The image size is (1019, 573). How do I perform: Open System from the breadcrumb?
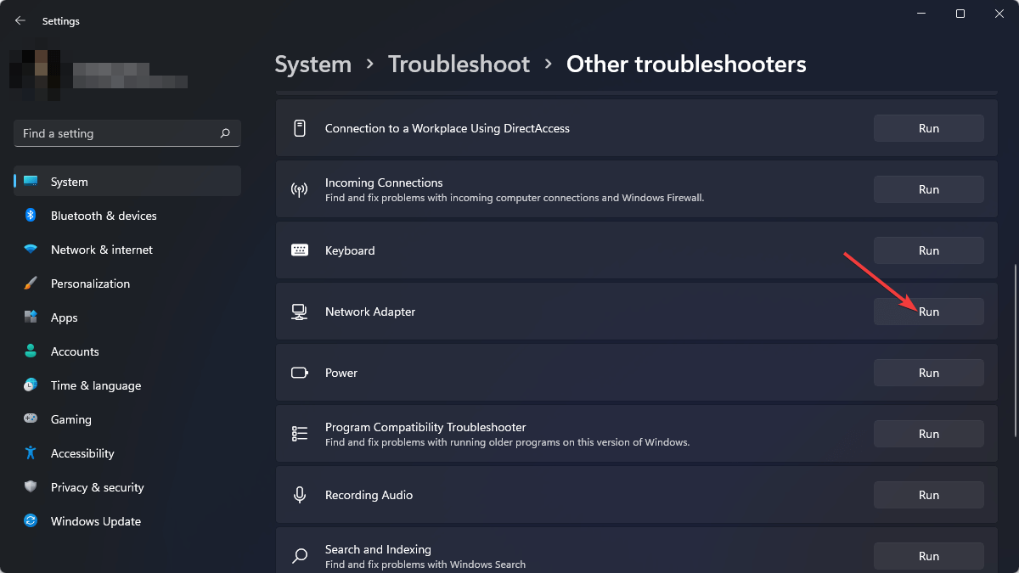click(x=312, y=64)
